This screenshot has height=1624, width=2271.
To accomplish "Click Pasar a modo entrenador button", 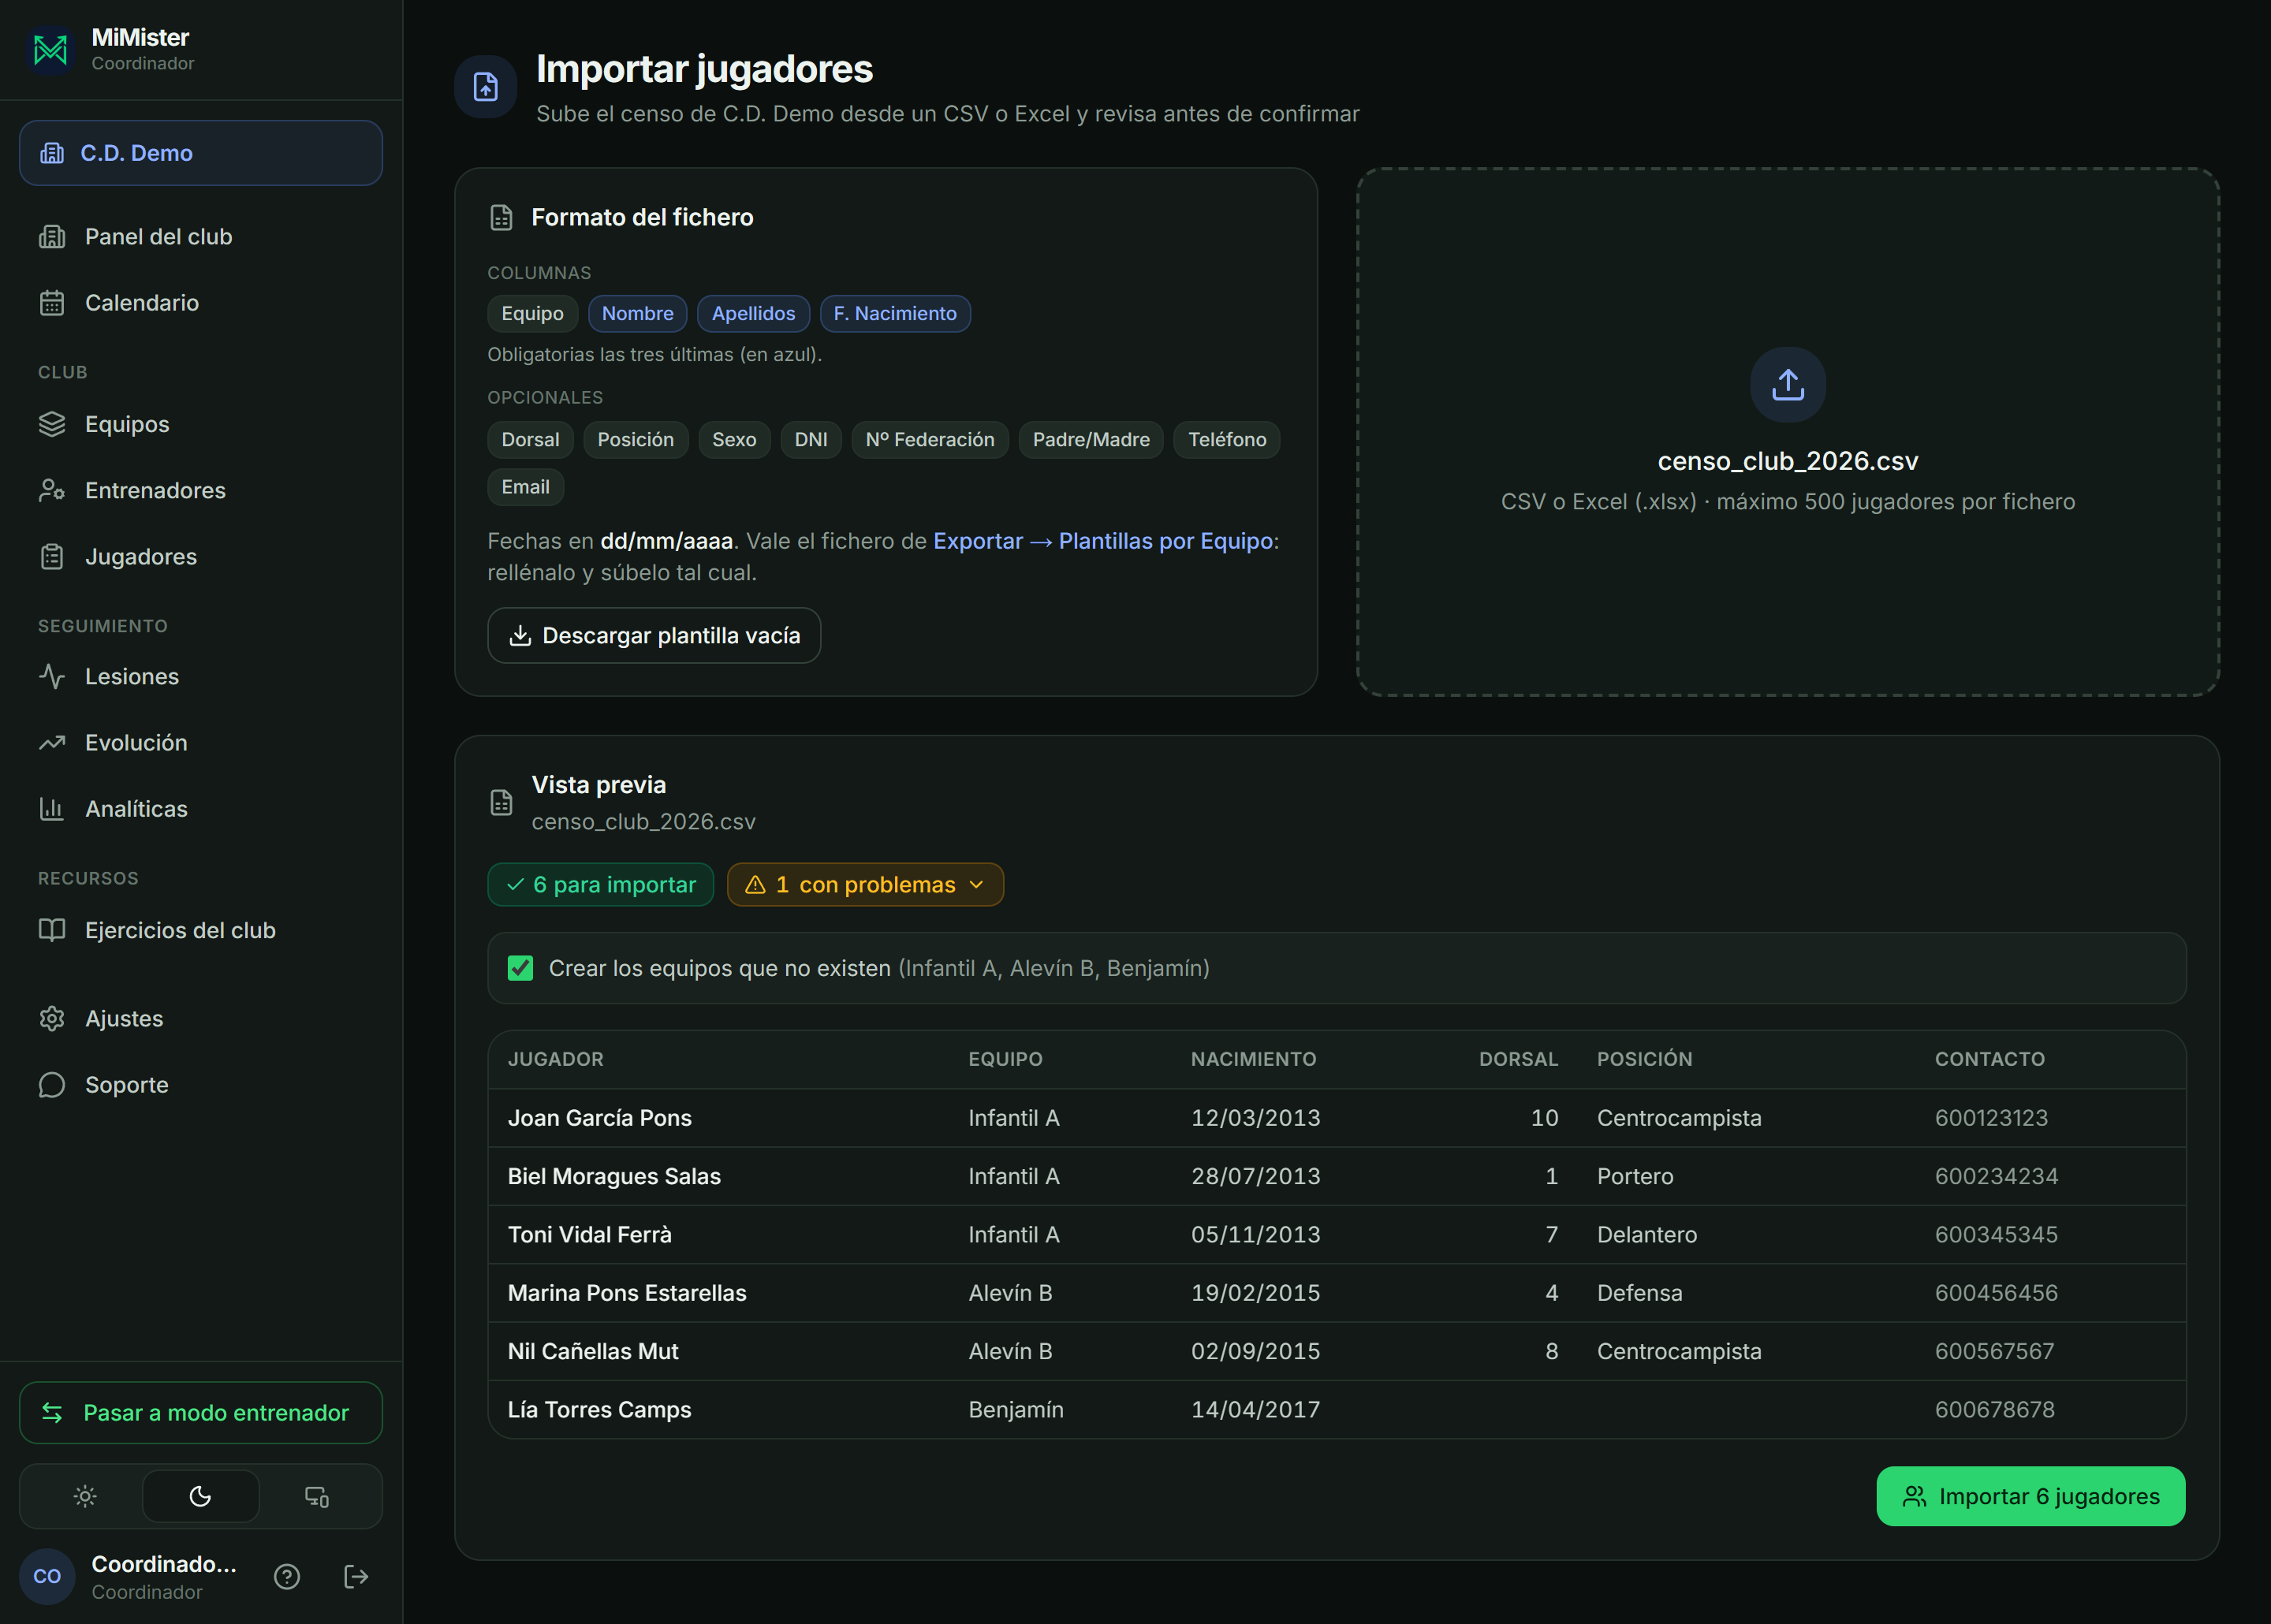I will 201,1413.
